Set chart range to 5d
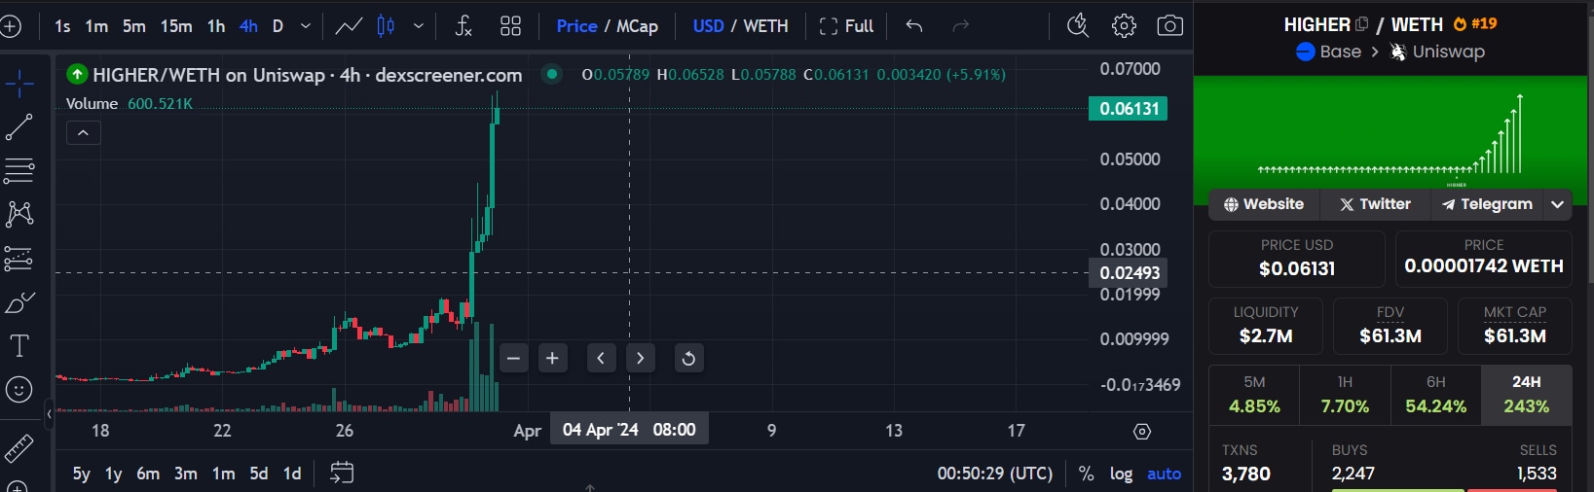Viewport: 1594px width, 492px height. 259,474
